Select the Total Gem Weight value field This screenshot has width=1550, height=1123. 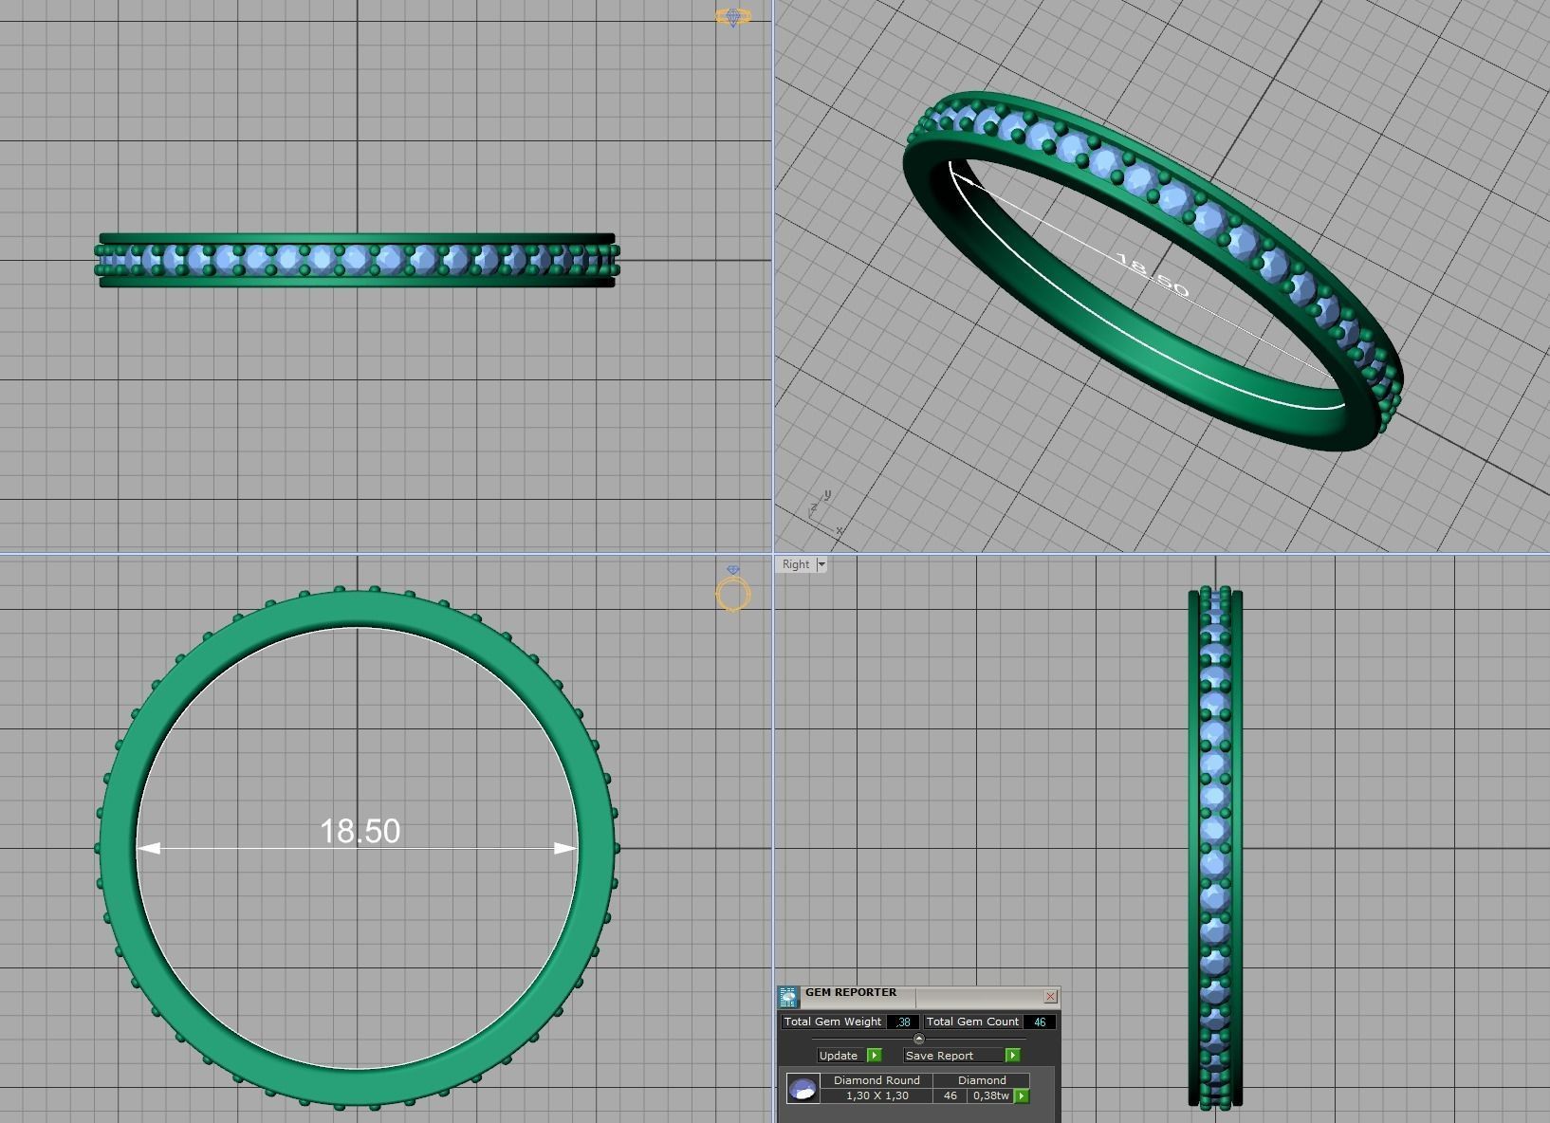[x=903, y=1022]
